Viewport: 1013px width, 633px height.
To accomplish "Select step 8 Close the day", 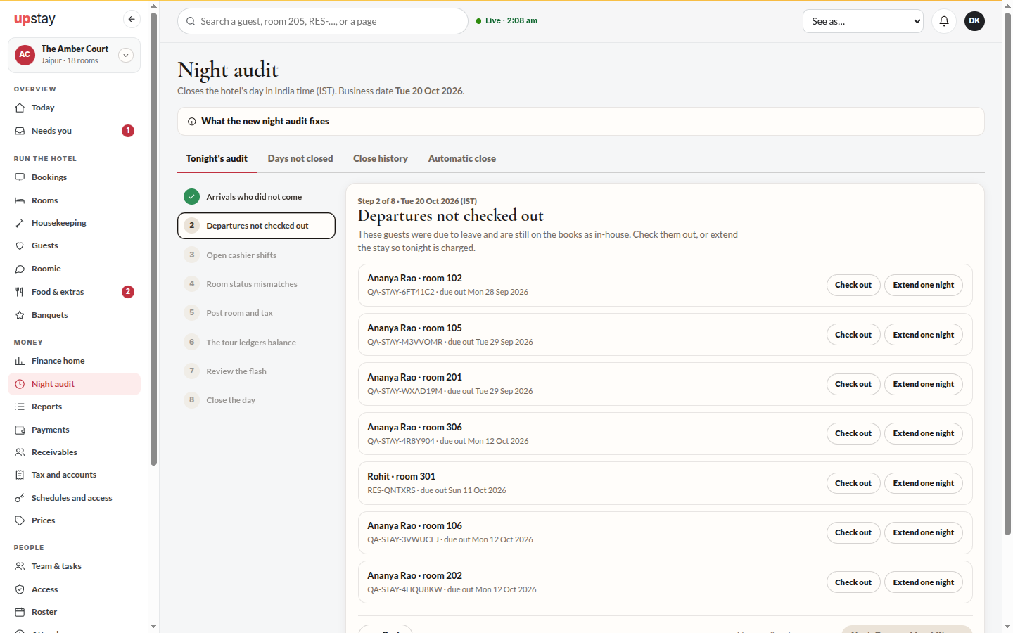I will tap(256, 400).
